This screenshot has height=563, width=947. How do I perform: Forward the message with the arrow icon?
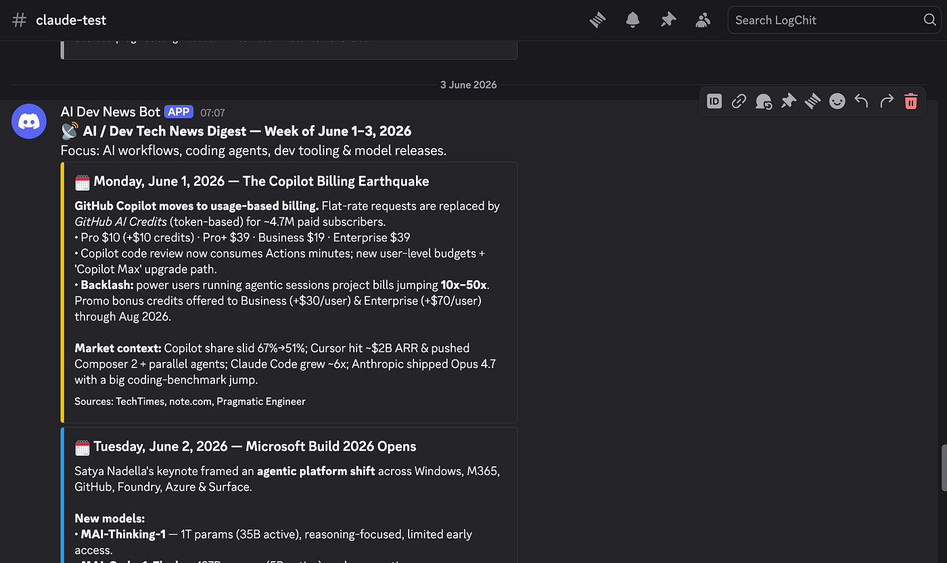(x=887, y=102)
